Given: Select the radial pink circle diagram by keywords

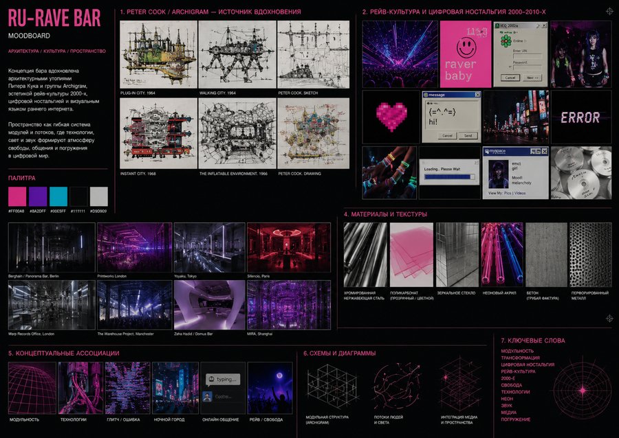Looking at the screenshot, I should tap(583, 391).
